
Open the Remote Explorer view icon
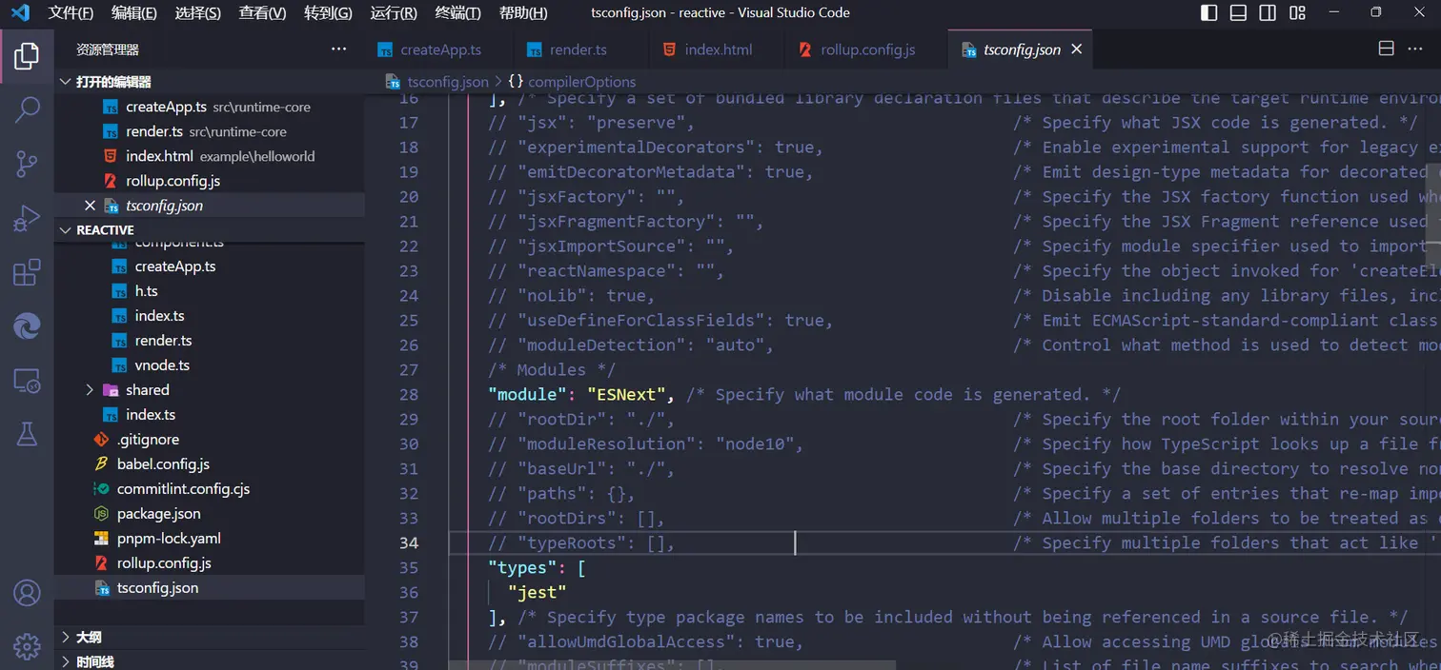[27, 381]
